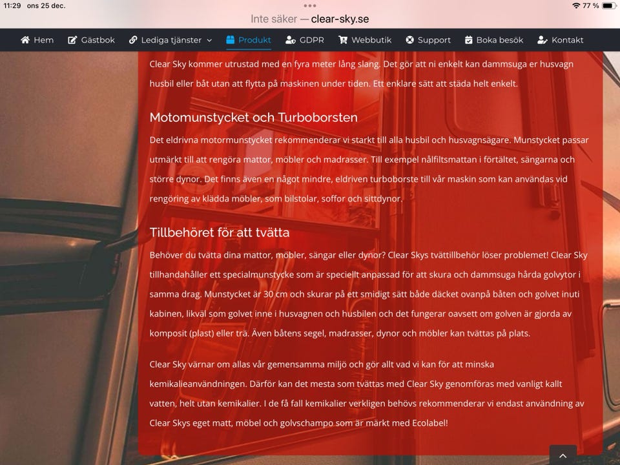Click the user-lock icon beside GDPR
This screenshot has height=465, width=620.
tap(291, 40)
